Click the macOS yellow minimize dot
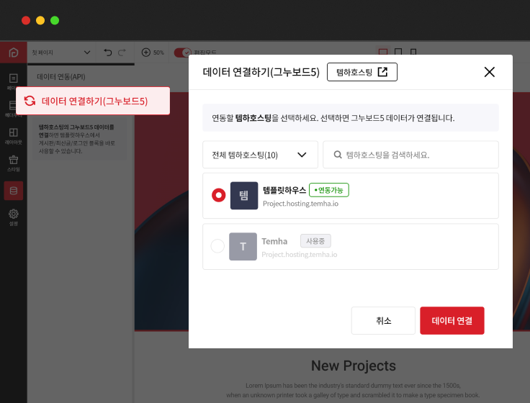This screenshot has height=403, width=530. pos(40,21)
